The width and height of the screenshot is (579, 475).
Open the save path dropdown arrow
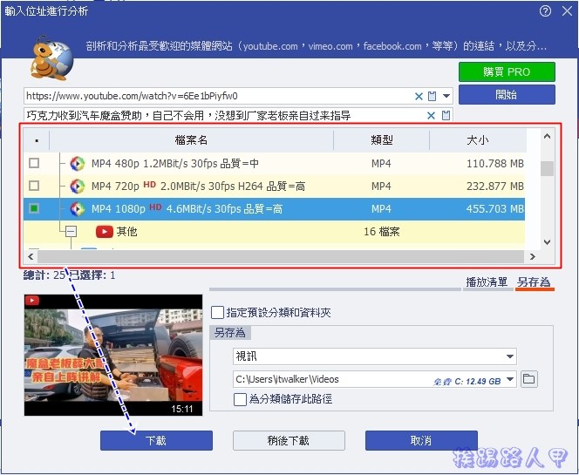coord(510,379)
